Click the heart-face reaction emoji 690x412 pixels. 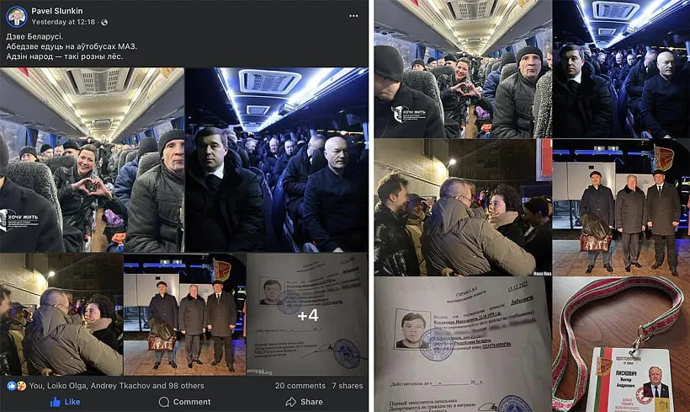(20, 386)
